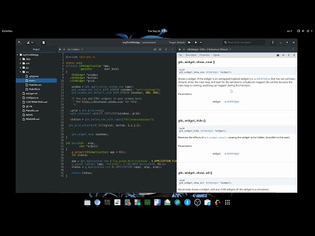This screenshot has width=315, height=236.
Task: Click the new document icon in header bar
Action: point(43,43)
